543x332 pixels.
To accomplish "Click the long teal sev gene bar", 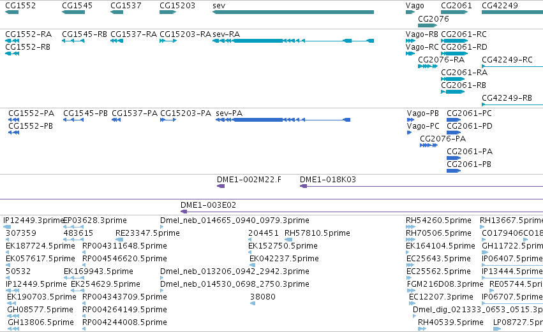I will pyautogui.click(x=294, y=12).
